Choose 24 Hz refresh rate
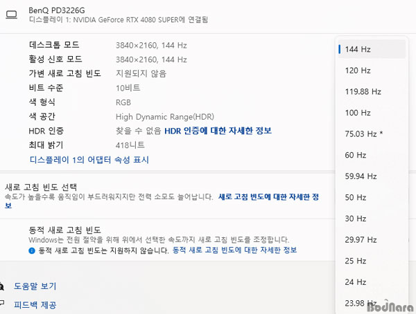This screenshot has width=416, height=314. click(x=372, y=282)
